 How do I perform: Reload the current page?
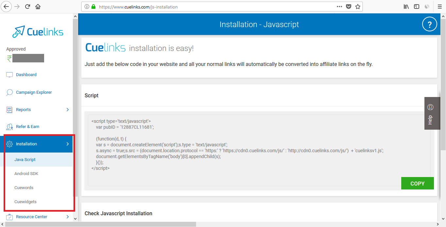pyautogui.click(x=28, y=7)
